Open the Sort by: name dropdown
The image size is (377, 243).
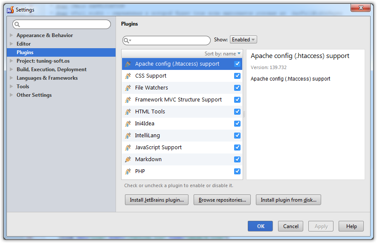pyautogui.click(x=222, y=54)
